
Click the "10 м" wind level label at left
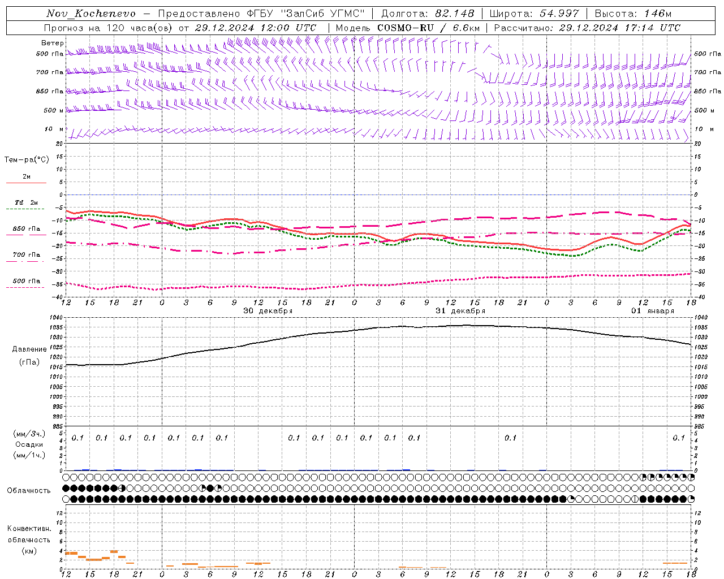(54, 129)
